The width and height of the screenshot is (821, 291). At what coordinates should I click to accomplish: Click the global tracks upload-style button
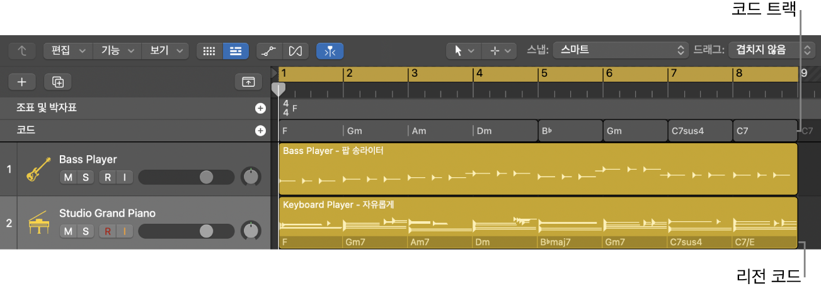coord(248,82)
